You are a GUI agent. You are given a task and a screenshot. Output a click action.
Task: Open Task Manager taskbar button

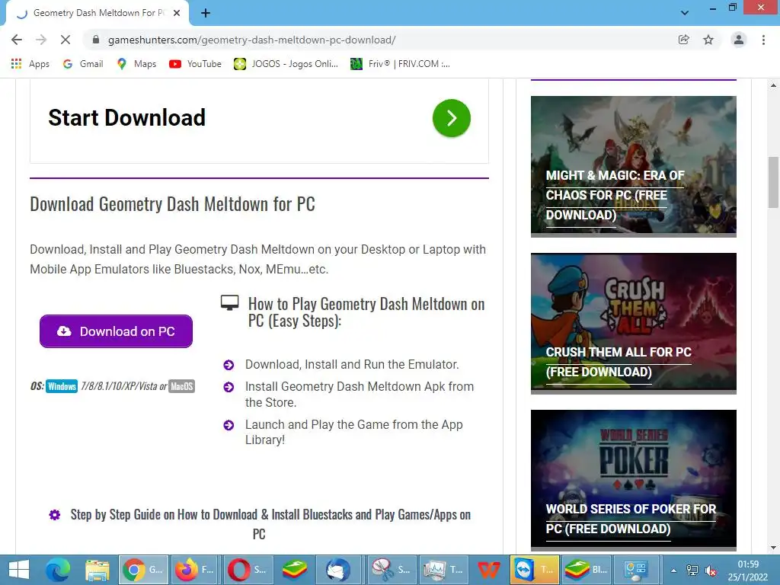[x=443, y=570]
